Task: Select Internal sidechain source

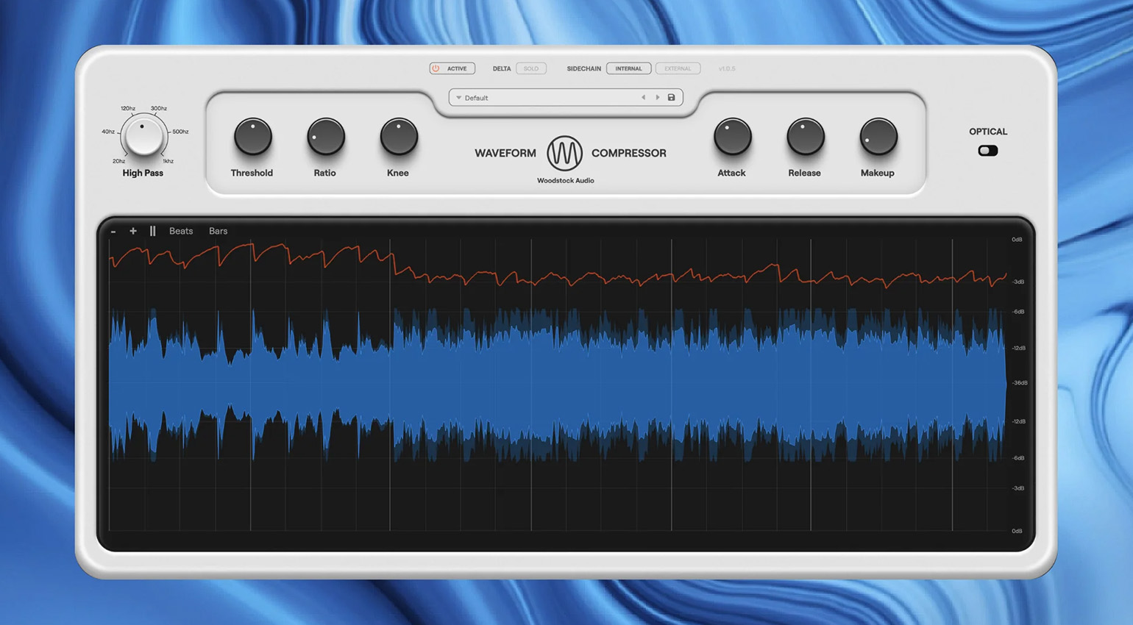Action: pyautogui.click(x=628, y=68)
